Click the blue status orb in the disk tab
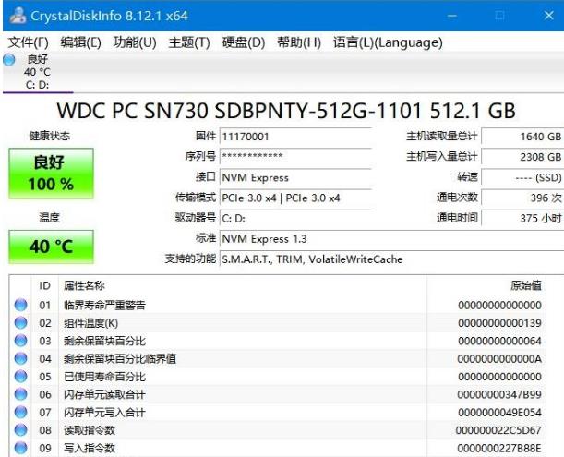 click(8, 59)
